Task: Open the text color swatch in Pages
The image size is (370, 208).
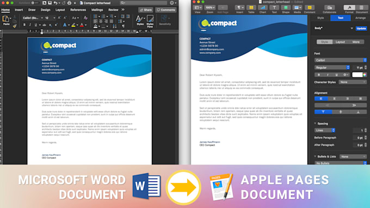Action: point(357,74)
